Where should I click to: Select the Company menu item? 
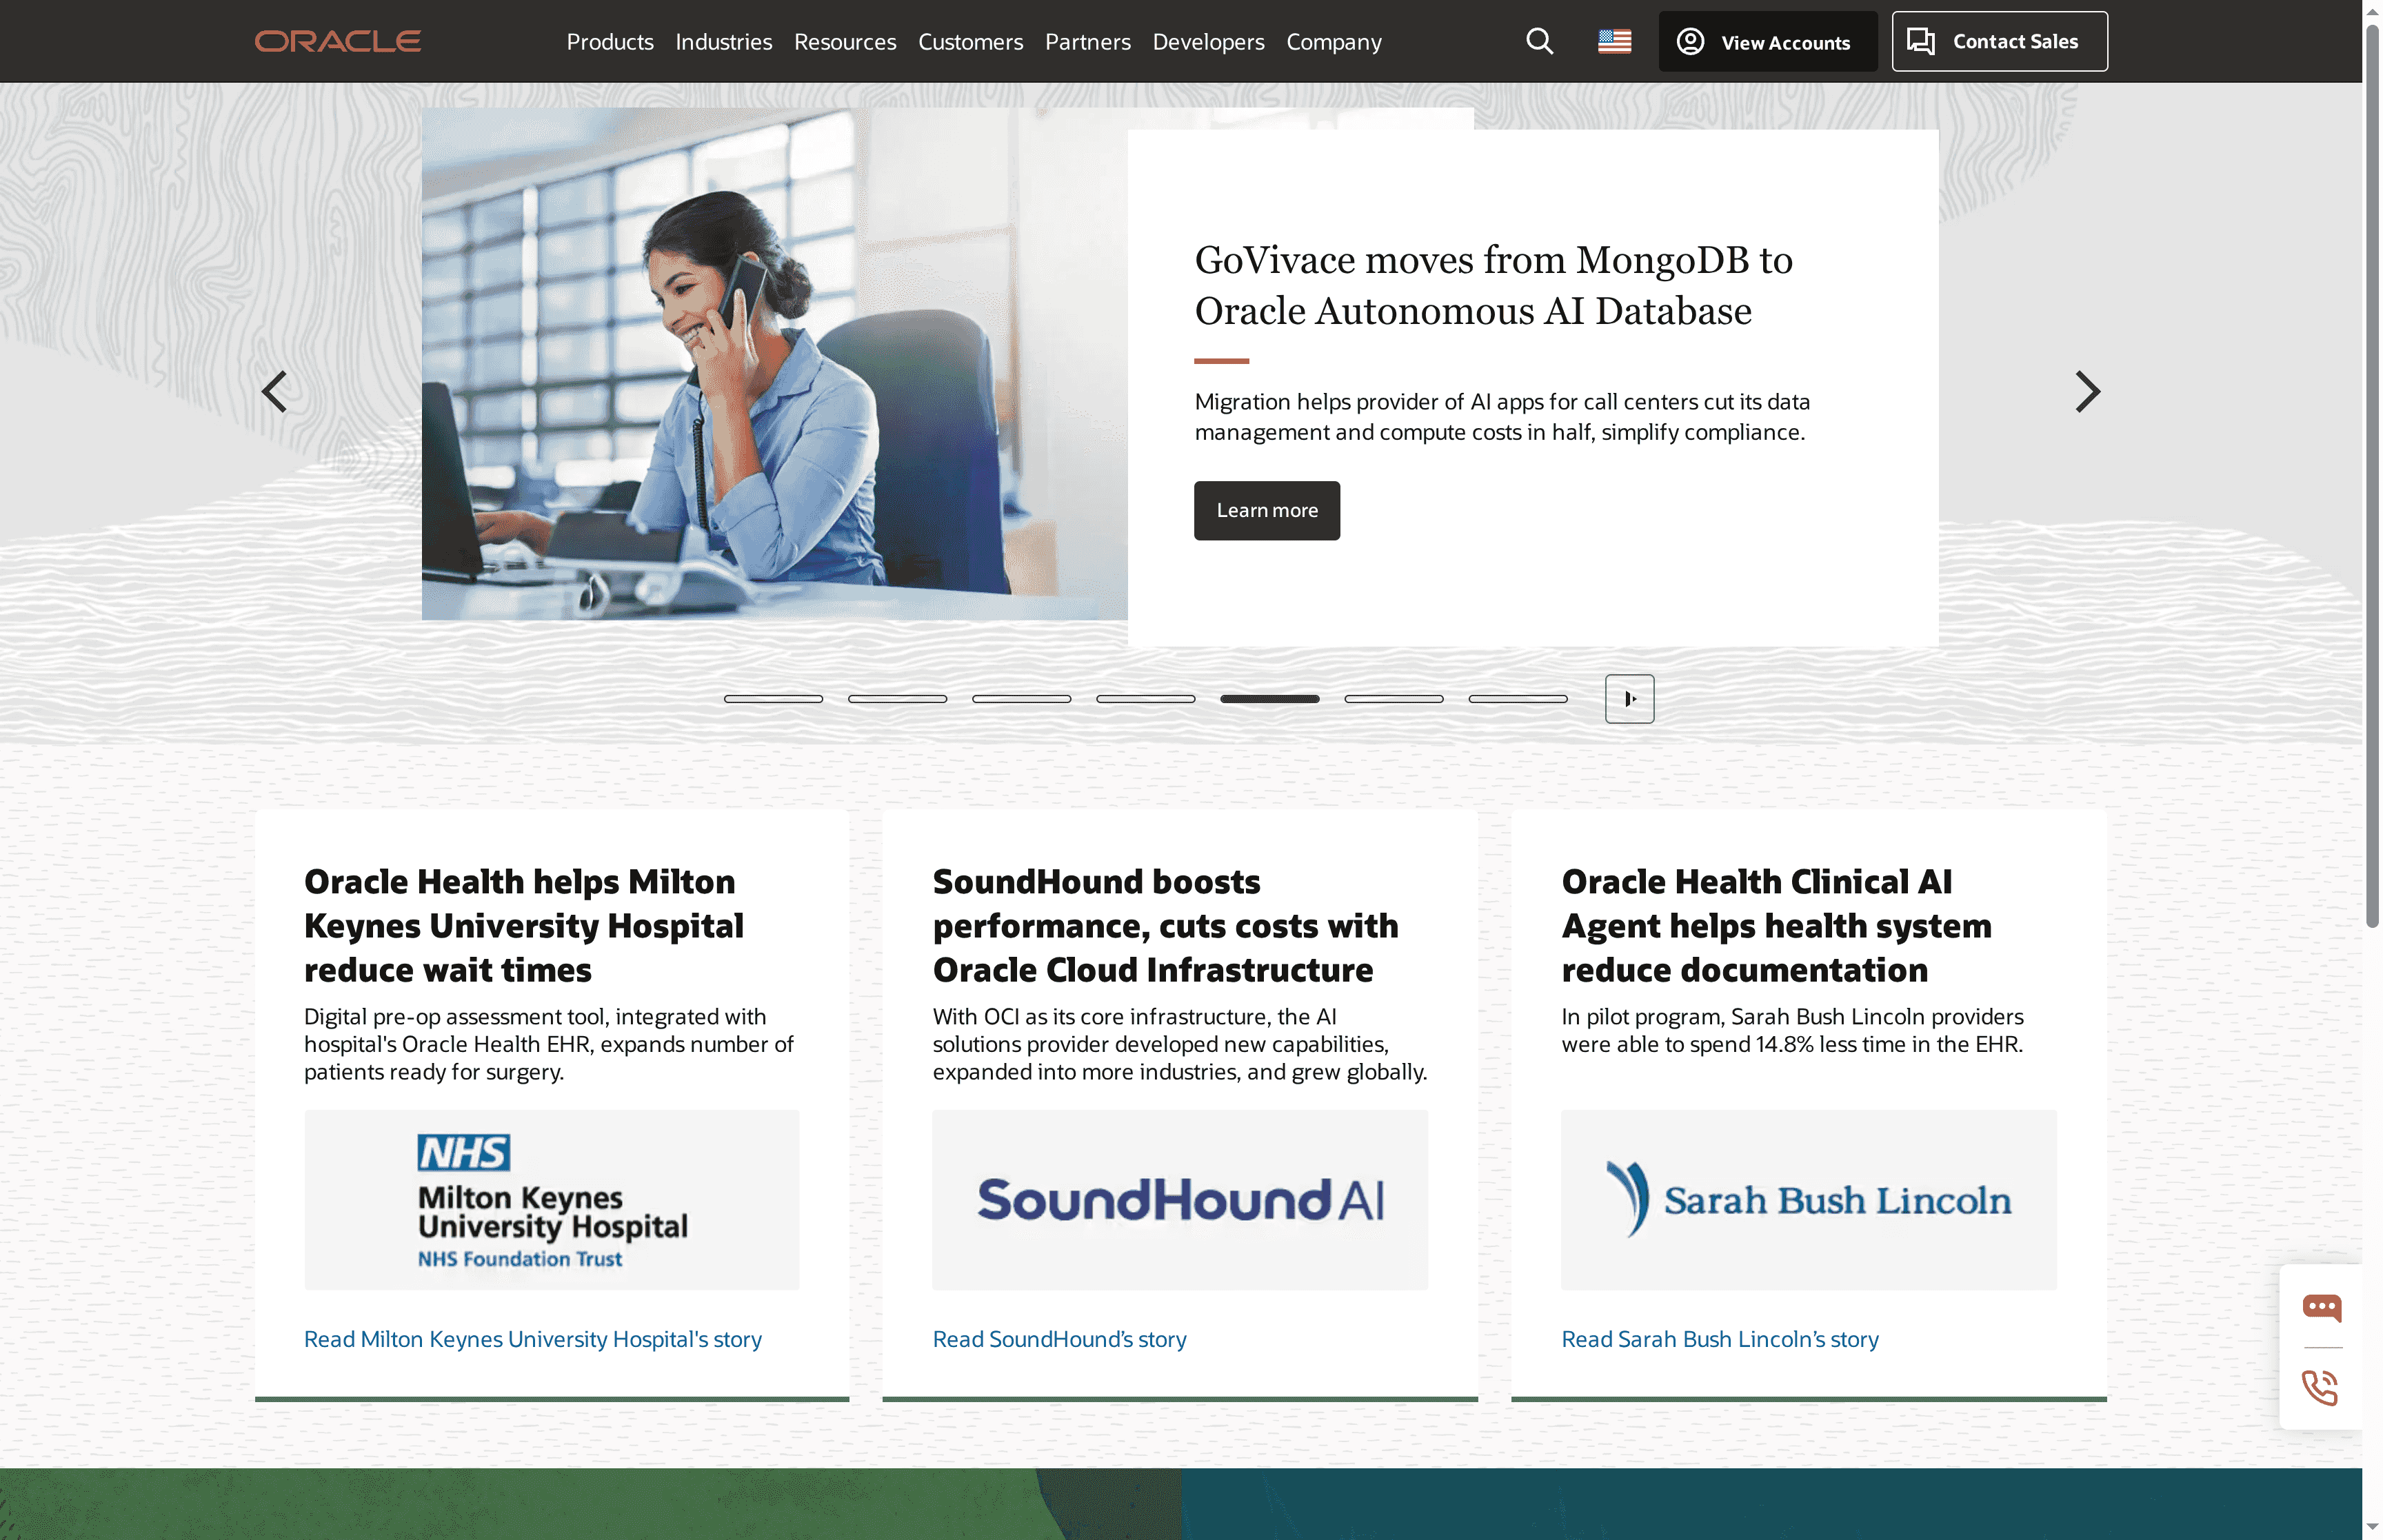tap(1333, 41)
